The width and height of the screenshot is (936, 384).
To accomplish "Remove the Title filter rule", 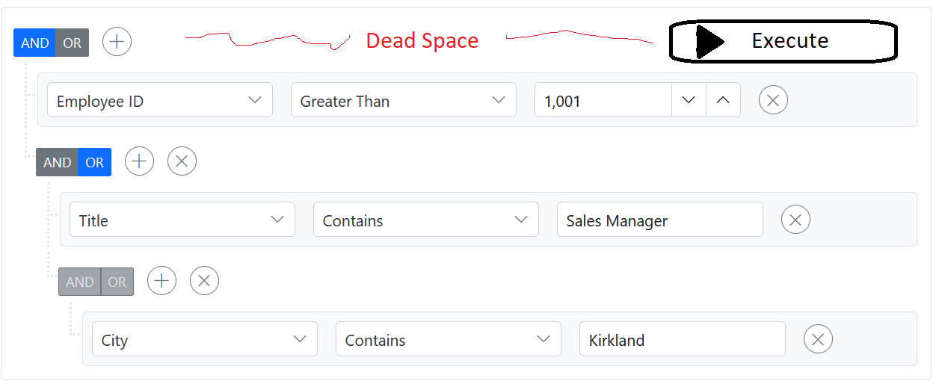I will (795, 220).
